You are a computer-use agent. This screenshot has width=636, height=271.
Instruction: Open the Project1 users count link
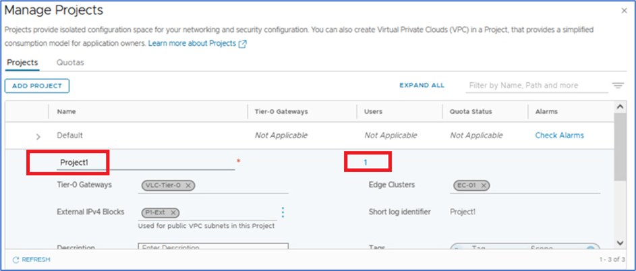[x=366, y=162]
